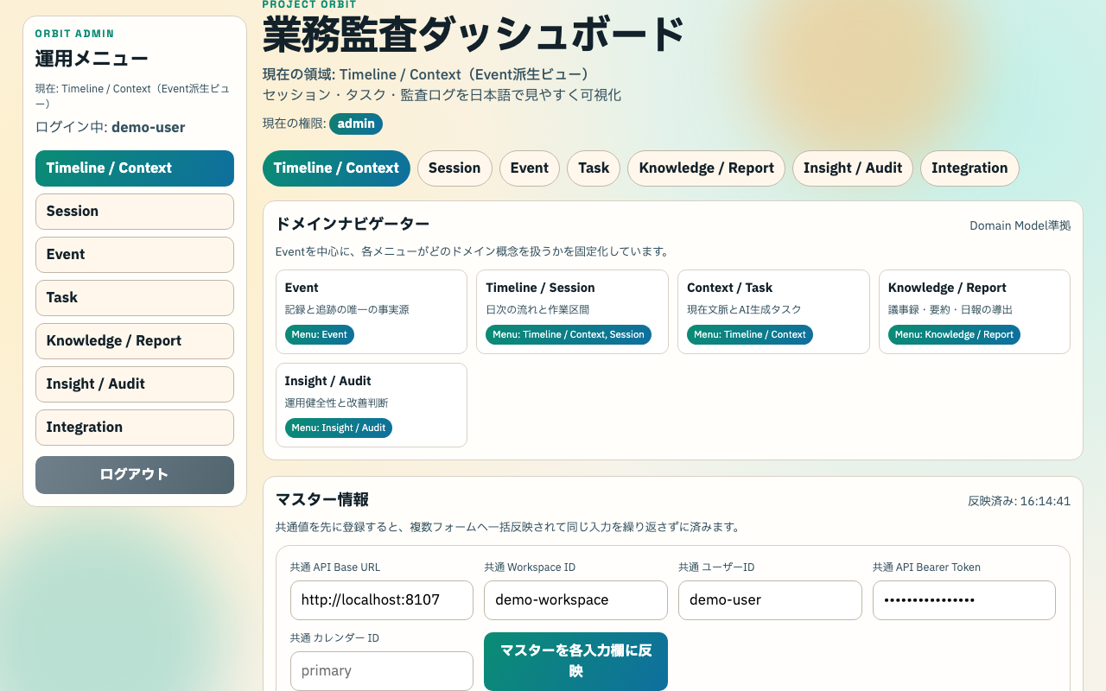Click the '記録と追跡の唯一の事実源' description
This screenshot has height=691, width=1106.
tap(347, 309)
